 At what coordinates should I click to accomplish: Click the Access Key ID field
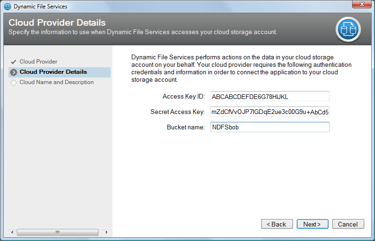coord(270,97)
